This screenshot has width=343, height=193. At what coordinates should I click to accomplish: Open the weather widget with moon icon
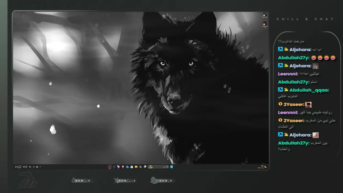(262, 167)
